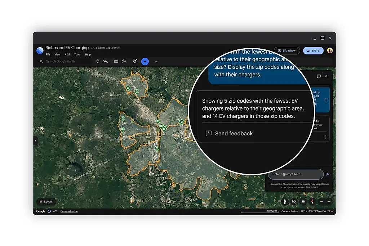
Task: Open the Layers panel
Action: coord(46,202)
